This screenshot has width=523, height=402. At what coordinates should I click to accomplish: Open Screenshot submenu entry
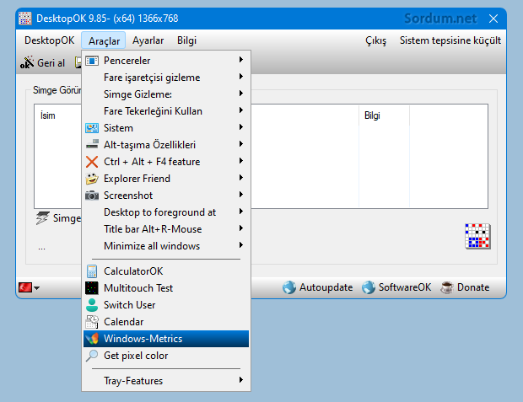pos(166,196)
